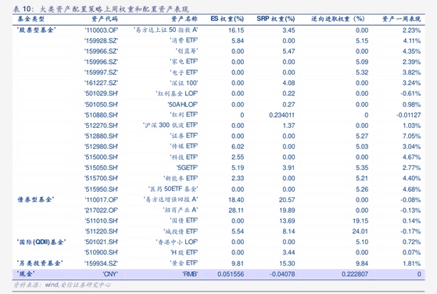Viewport: 437px width, 294px height.
Task: Select column header 'SRP 权重(%)'
Action: [x=276, y=19]
